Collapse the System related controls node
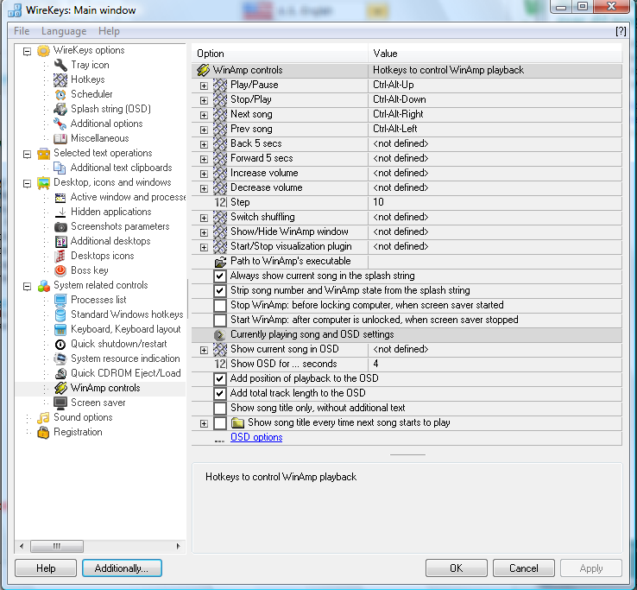 pyautogui.click(x=28, y=286)
